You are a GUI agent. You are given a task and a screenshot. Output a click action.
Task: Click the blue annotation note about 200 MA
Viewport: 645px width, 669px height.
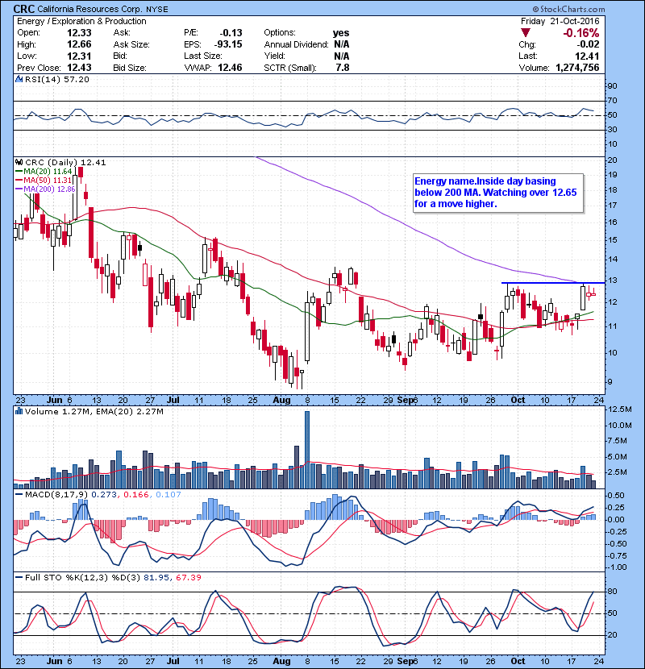pyautogui.click(x=497, y=193)
